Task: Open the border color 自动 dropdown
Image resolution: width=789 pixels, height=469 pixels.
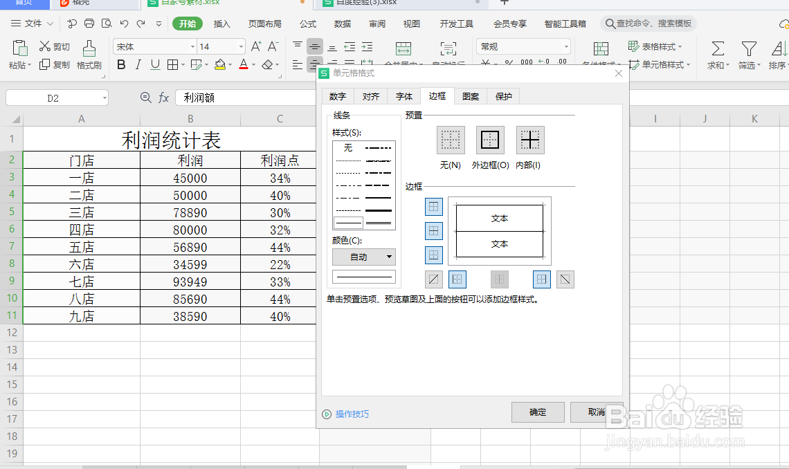Action: click(x=364, y=257)
